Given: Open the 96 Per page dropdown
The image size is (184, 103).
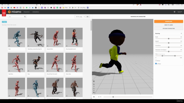Looking at the screenshot, I should [80, 17].
